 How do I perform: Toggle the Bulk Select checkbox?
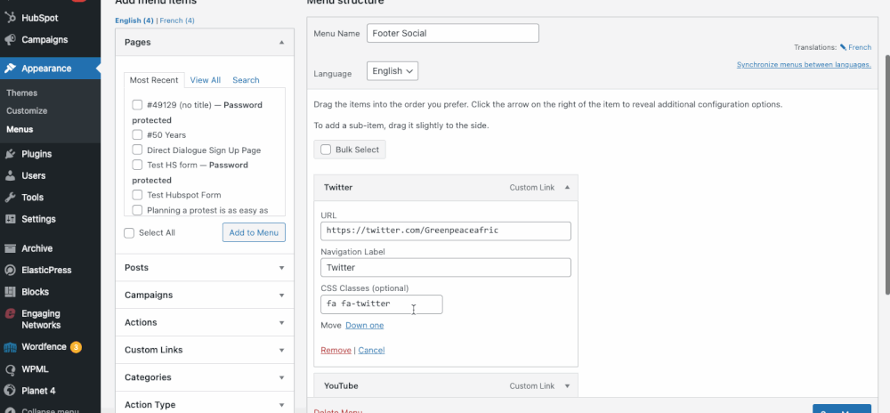[x=326, y=150]
